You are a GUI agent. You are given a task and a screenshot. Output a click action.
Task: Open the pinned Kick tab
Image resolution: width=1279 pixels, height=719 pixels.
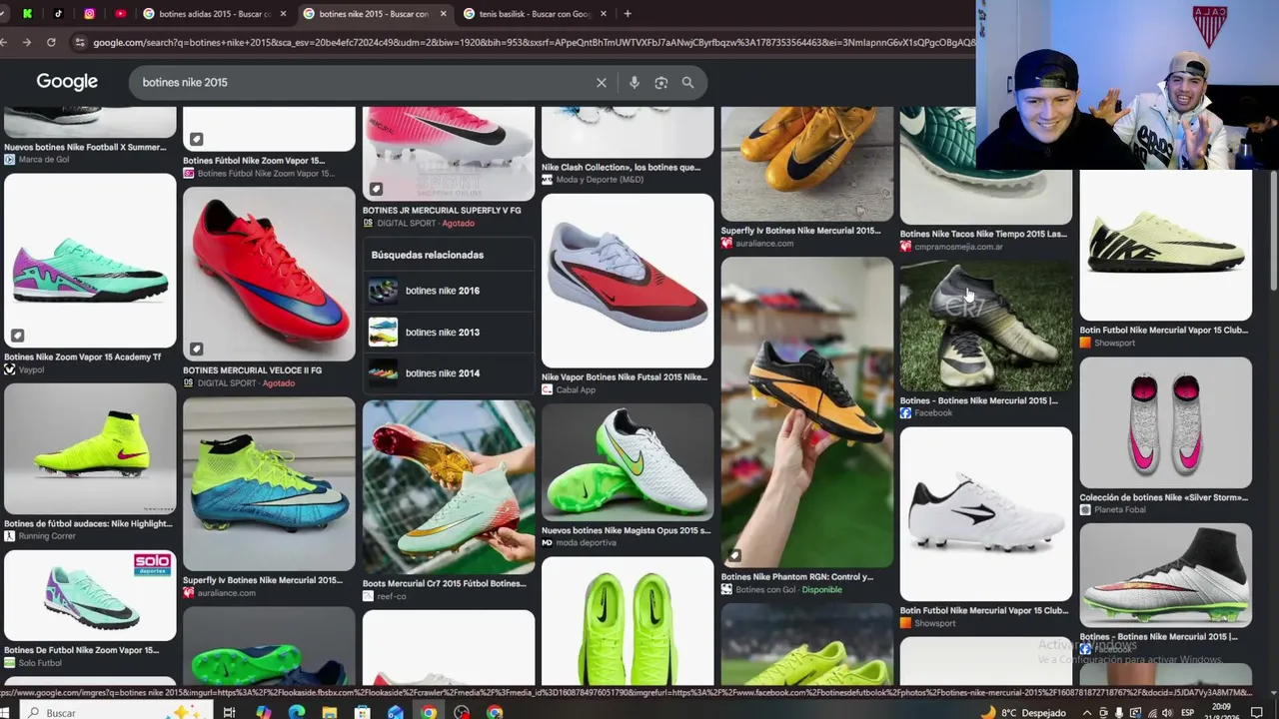(x=27, y=14)
